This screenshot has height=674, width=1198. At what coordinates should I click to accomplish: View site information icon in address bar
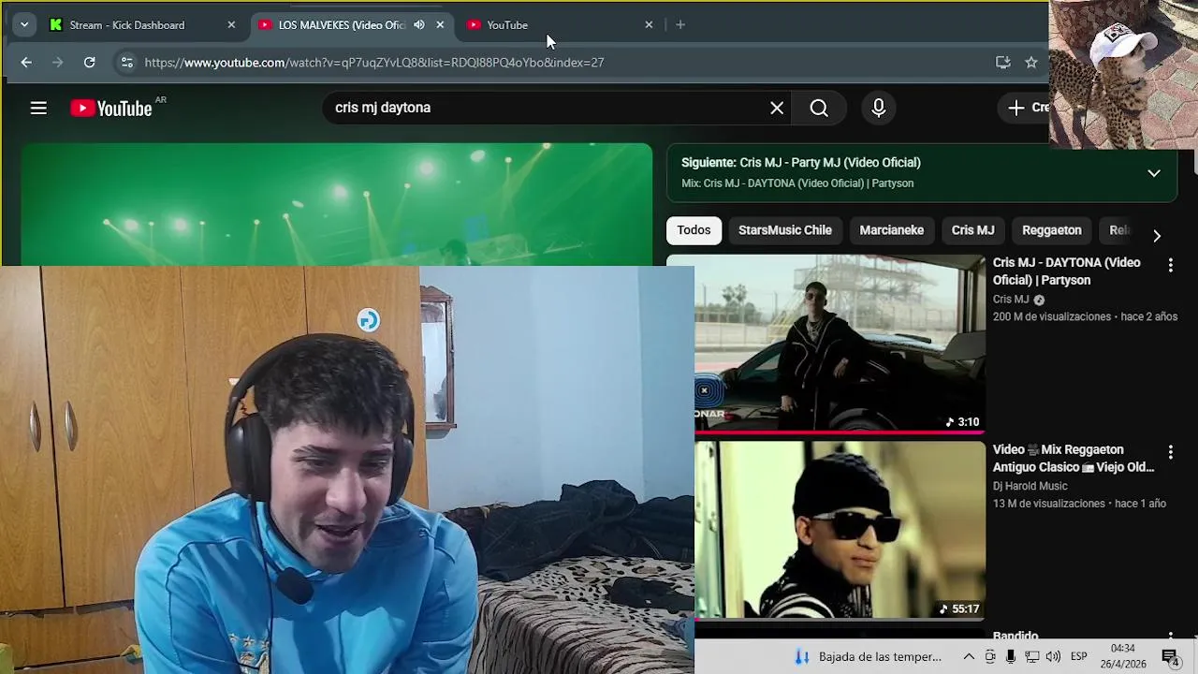[126, 62]
